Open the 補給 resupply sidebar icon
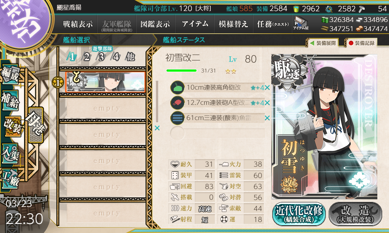389x233 pixels. click(x=10, y=101)
